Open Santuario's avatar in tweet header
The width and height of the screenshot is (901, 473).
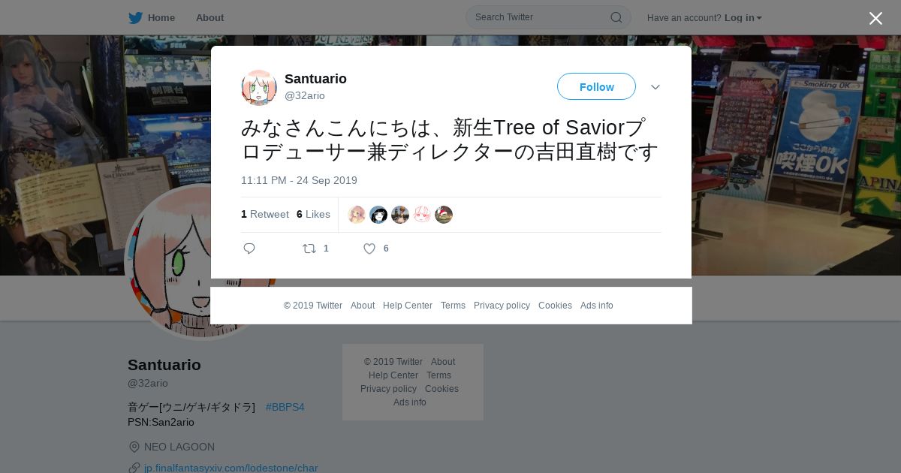click(x=259, y=87)
